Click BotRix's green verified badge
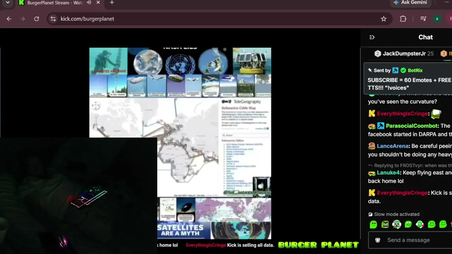 pyautogui.click(x=403, y=70)
